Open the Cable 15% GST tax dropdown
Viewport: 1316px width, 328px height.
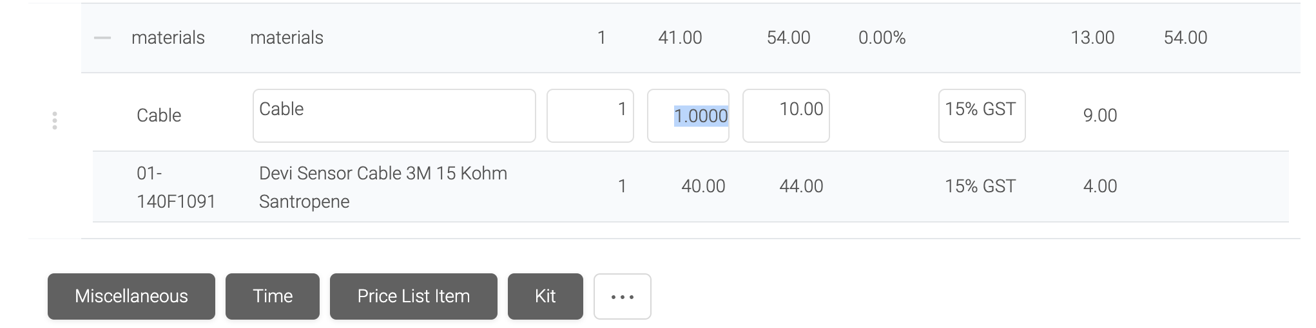pos(982,116)
